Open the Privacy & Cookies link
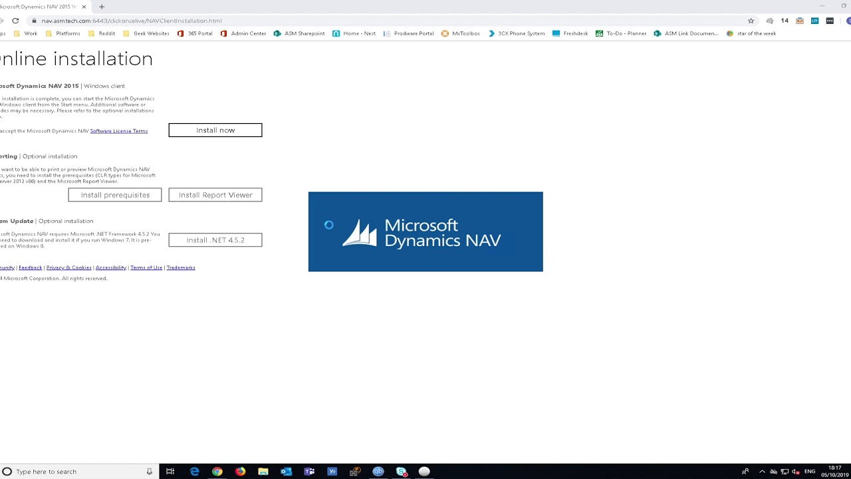851x479 pixels. click(68, 267)
